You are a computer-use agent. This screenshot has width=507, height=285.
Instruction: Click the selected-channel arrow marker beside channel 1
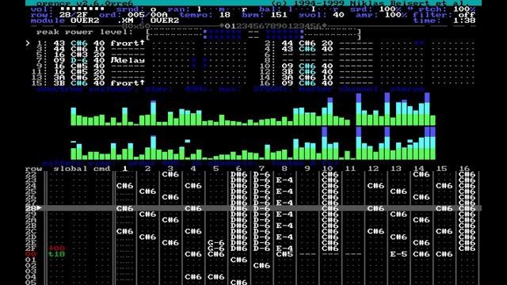(x=29, y=43)
